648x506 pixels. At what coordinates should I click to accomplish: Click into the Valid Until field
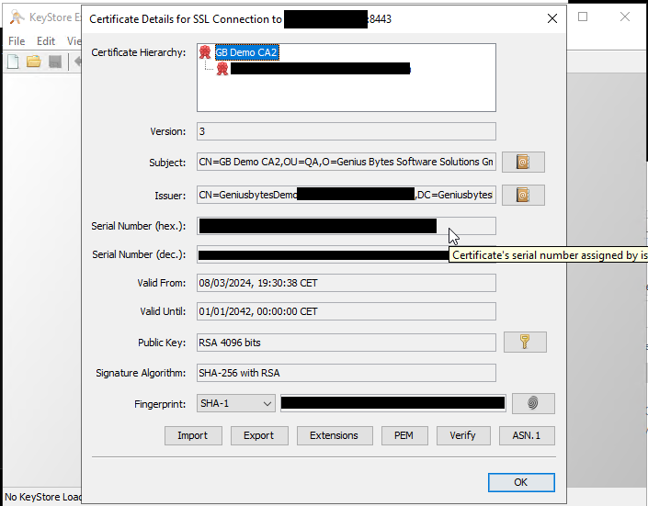(347, 311)
